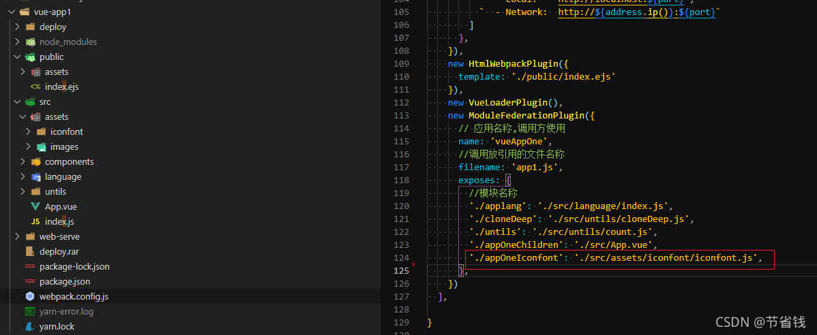Collapse the vue-app1 root folder chevron
The image size is (817, 335).
[12, 12]
